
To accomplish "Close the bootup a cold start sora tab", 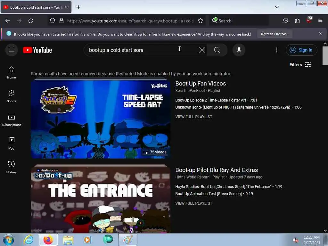I will [66, 7].
